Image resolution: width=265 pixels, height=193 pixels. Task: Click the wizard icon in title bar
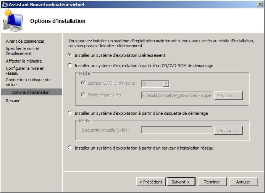pyautogui.click(x=5, y=5)
